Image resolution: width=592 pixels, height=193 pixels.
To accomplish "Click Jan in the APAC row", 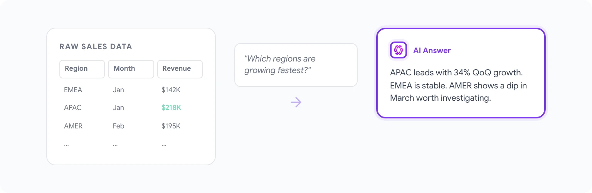I will point(118,108).
